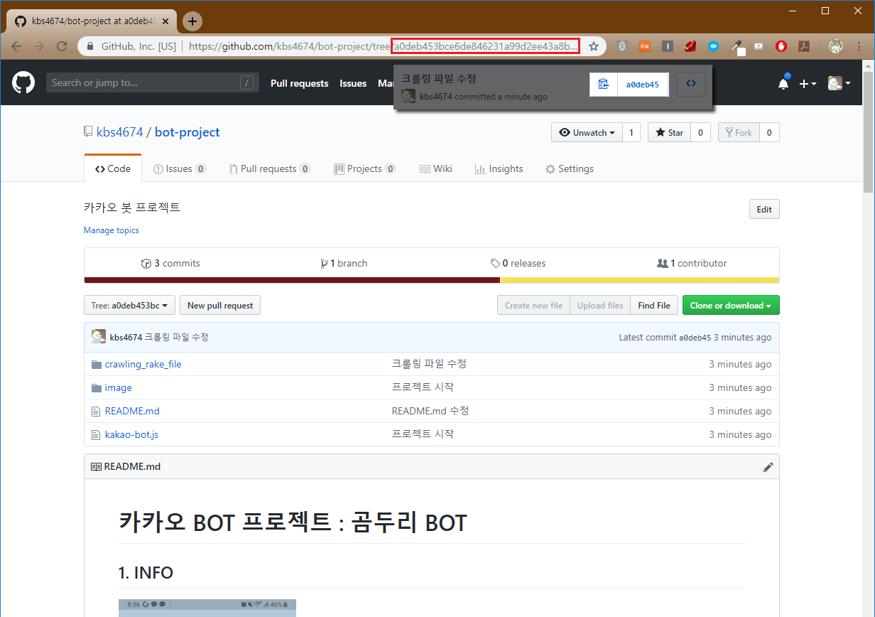Open README.md in file list
This screenshot has height=617, width=875.
[132, 412]
